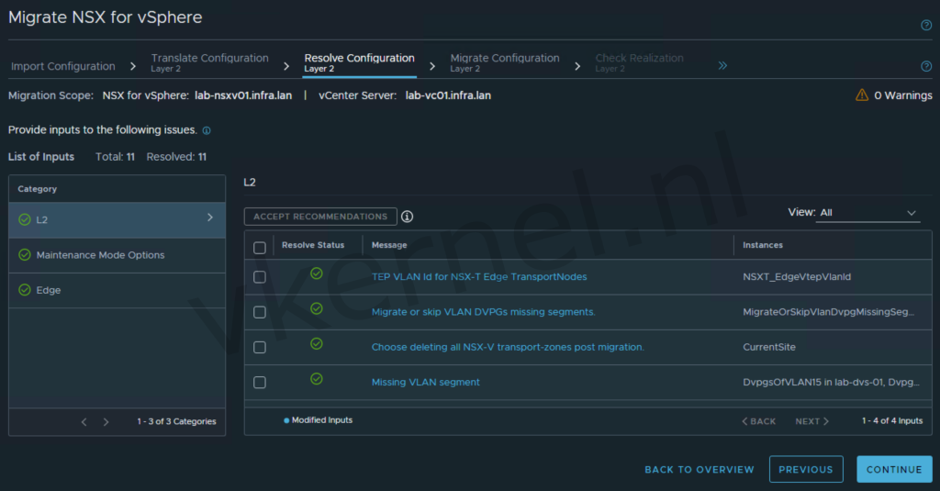Click chevron after Import Configuration step

tap(133, 66)
